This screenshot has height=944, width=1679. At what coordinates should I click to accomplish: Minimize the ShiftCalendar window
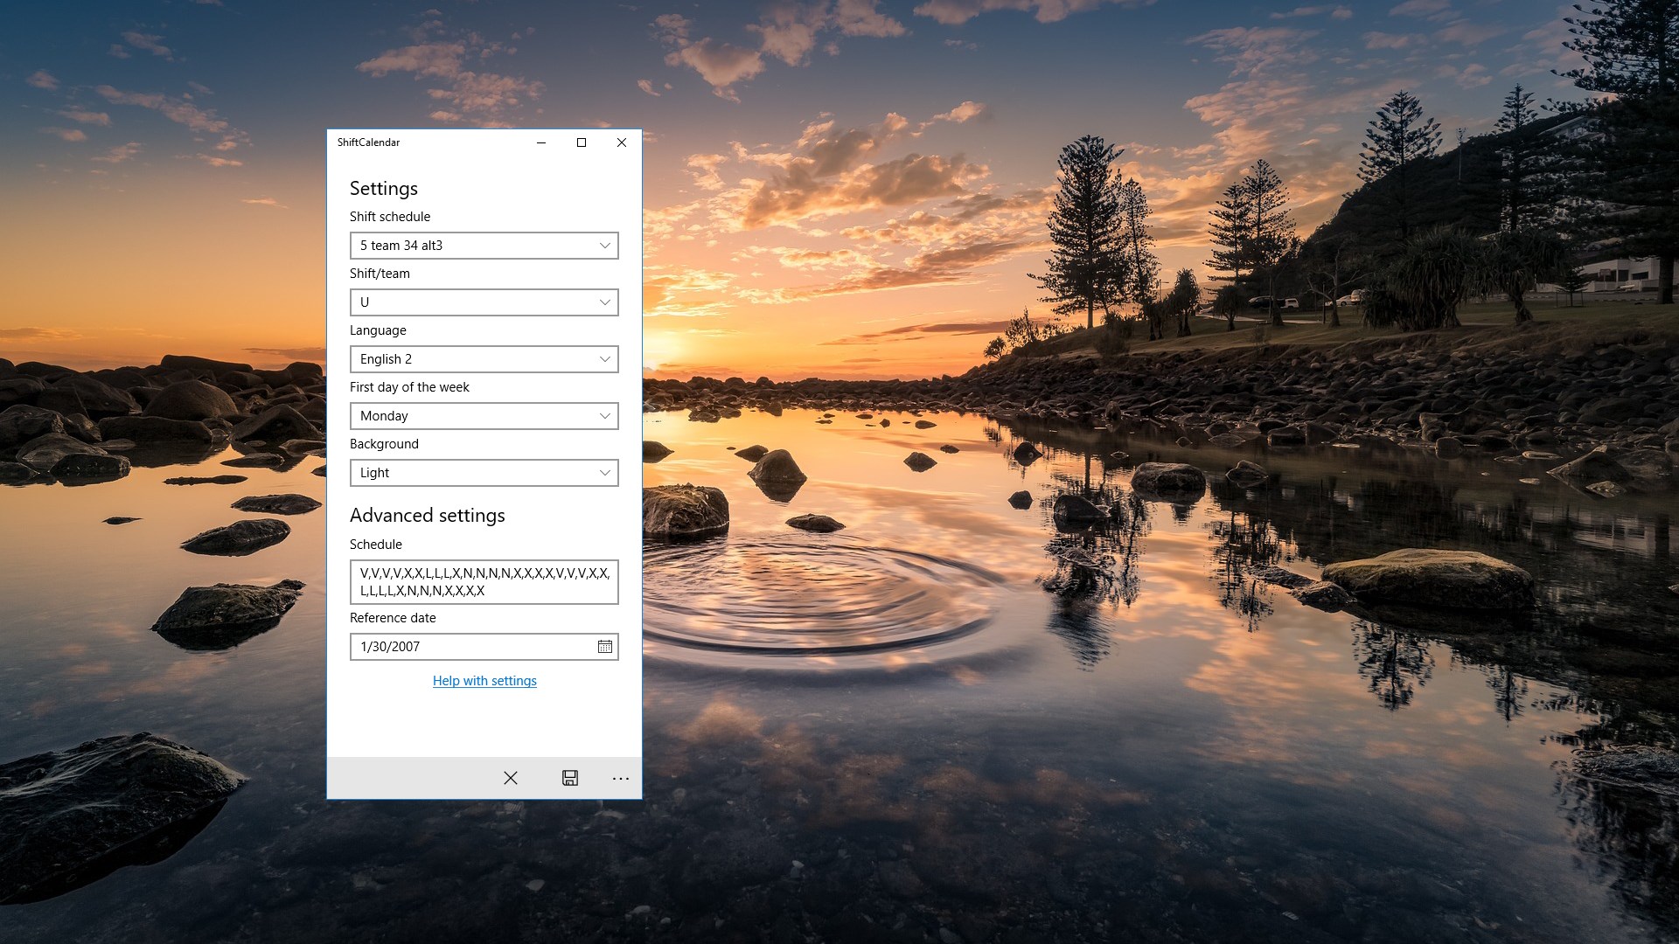coord(541,142)
